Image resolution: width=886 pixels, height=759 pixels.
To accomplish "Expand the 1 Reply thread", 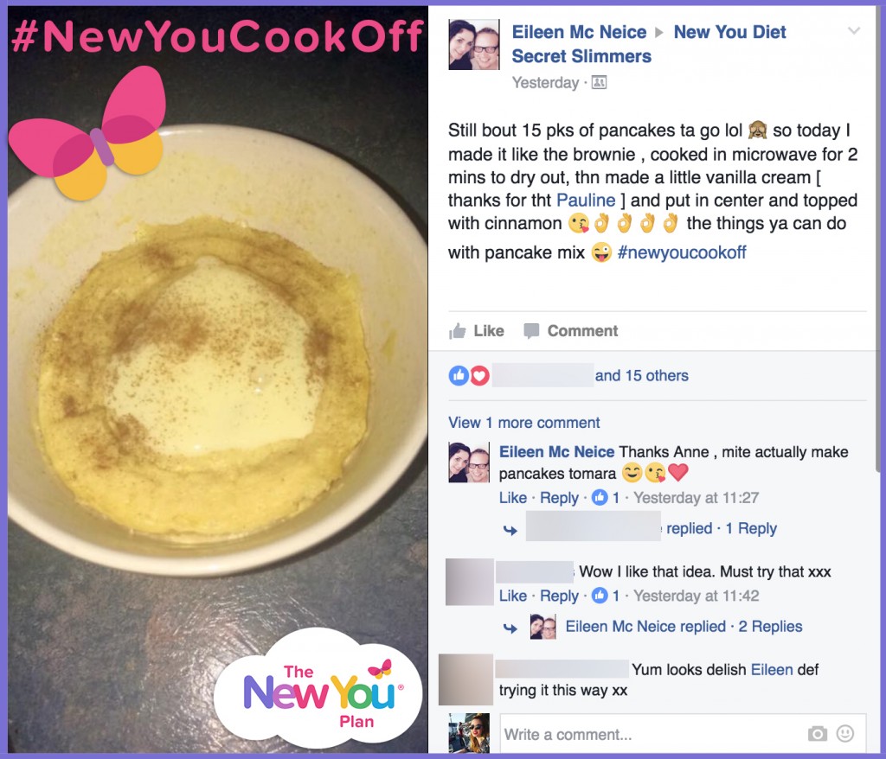I will [x=751, y=528].
